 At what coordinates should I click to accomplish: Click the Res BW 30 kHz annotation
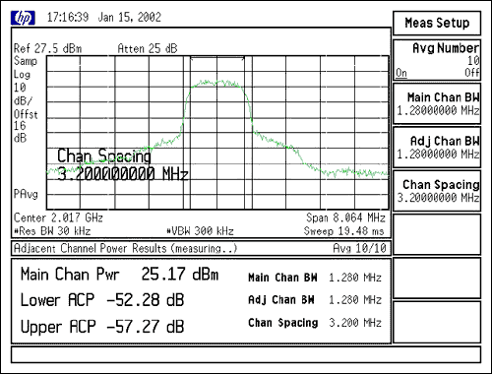pyautogui.click(x=52, y=231)
